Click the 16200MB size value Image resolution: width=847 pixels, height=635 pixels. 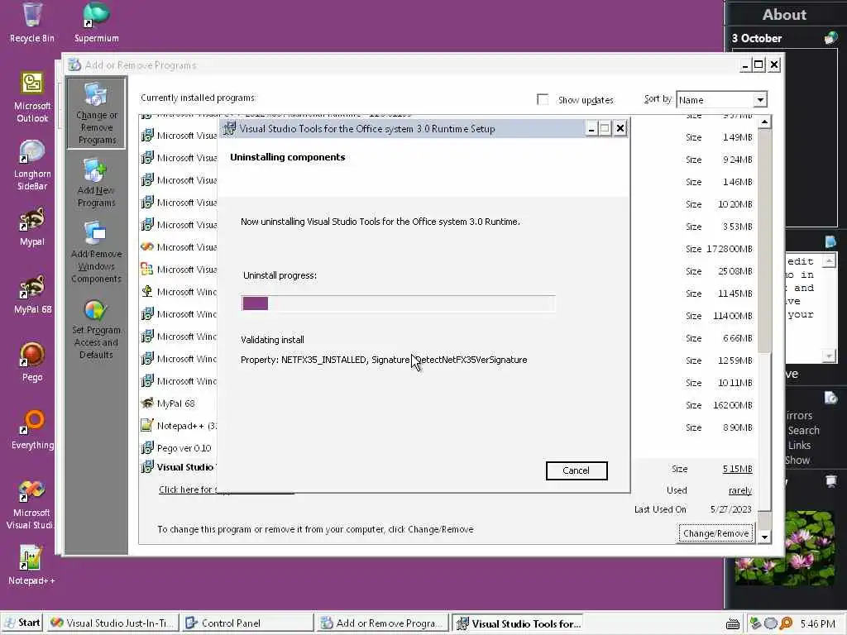click(x=733, y=405)
